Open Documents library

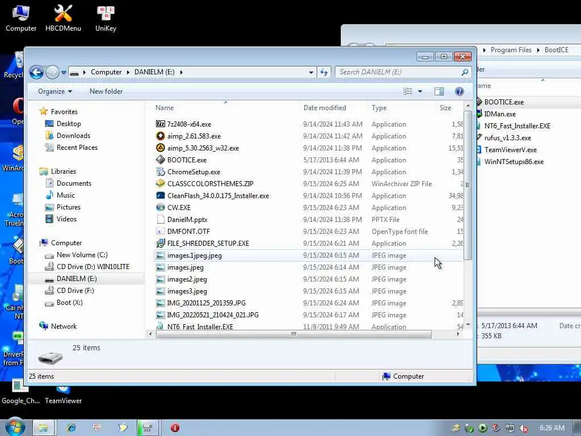click(x=74, y=183)
